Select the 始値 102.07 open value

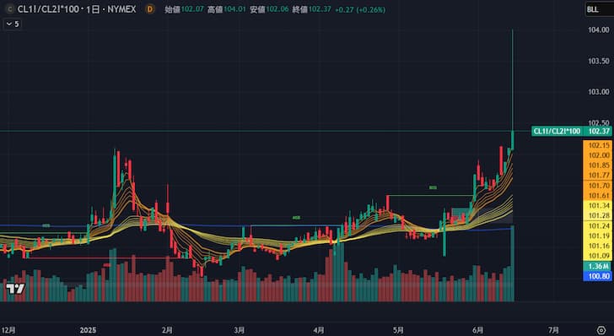point(185,9)
